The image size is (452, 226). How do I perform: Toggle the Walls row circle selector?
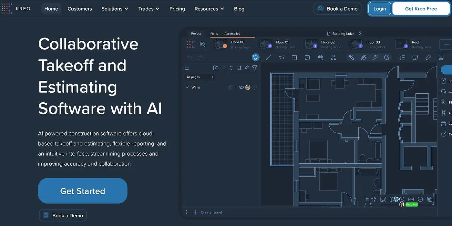(x=236, y=87)
